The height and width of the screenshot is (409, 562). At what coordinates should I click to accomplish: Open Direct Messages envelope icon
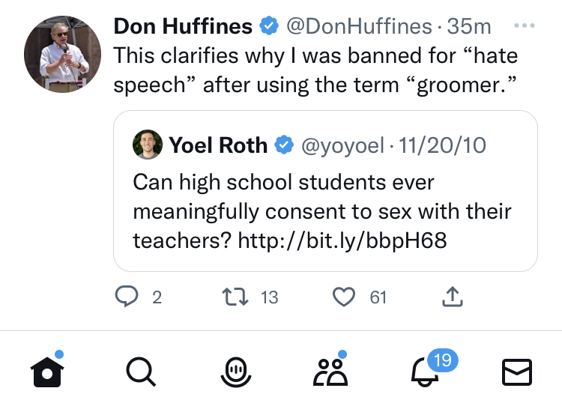click(x=516, y=372)
